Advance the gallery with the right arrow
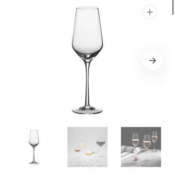 tap(152, 61)
